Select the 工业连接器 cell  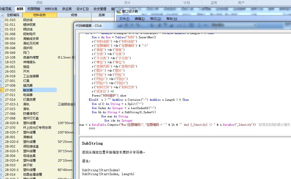(x=40, y=76)
